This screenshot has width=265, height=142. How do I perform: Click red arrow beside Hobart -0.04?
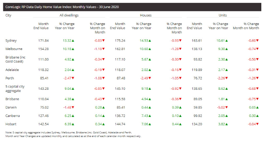click(257, 124)
